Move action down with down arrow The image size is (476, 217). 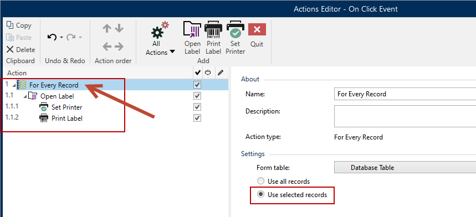tap(119, 28)
